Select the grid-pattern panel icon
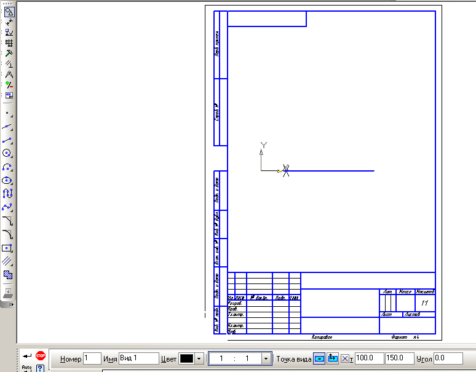The image size is (476, 372). [x=9, y=43]
